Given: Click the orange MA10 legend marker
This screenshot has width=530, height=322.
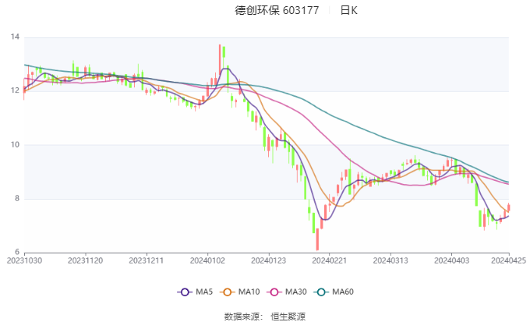Looking at the screenshot, I should tap(228, 292).
